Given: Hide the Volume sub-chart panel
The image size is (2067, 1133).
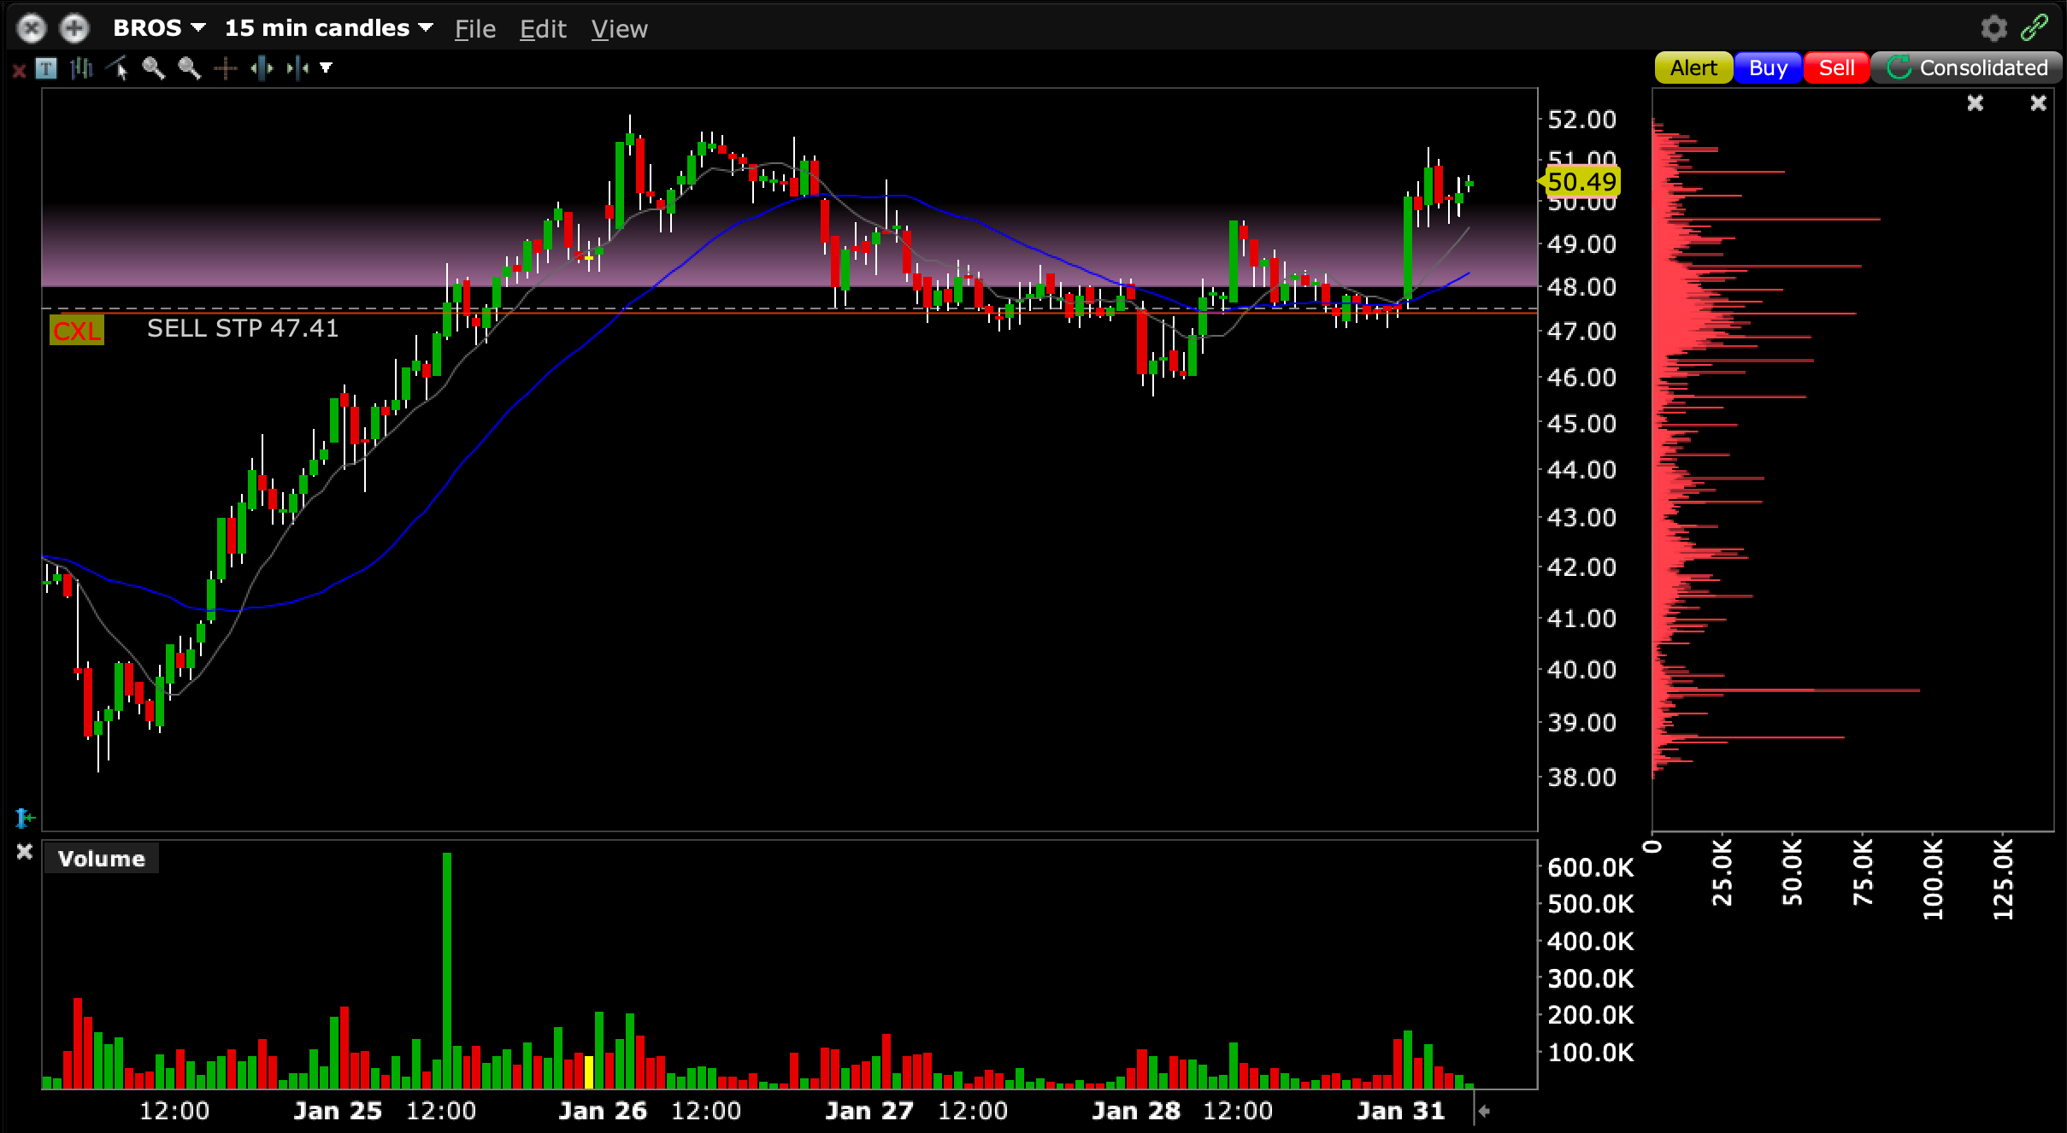Looking at the screenshot, I should click(25, 851).
